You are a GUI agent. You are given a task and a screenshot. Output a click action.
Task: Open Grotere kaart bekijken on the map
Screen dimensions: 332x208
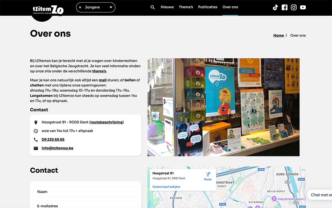click(x=166, y=187)
